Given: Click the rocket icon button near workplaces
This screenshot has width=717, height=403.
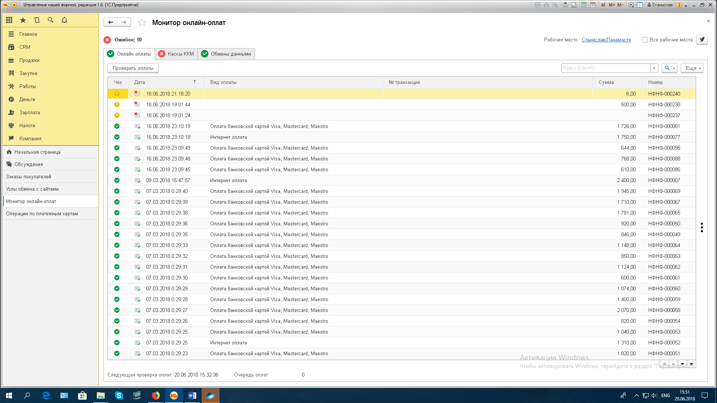Looking at the screenshot, I should (702, 40).
